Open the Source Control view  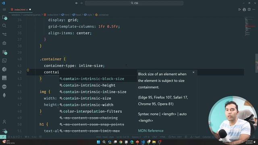tap(4, 34)
